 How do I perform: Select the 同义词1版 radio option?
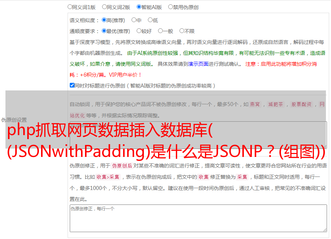[x=70, y=7]
